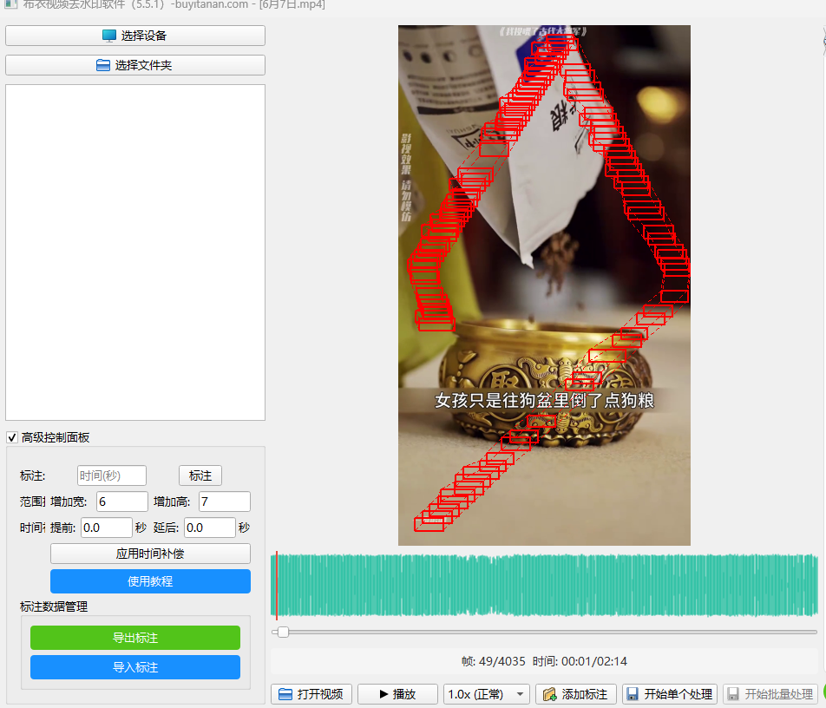The height and width of the screenshot is (708, 826).
Task: Click the green audio waveform timeline
Action: point(547,586)
